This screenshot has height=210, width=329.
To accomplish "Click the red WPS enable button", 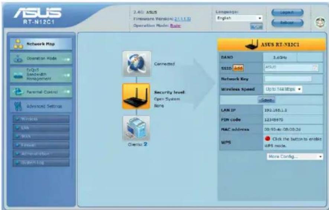I will click(x=268, y=139).
